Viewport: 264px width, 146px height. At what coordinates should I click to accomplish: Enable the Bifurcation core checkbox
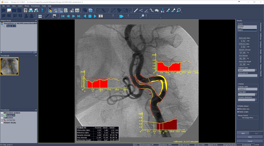click(x=238, y=109)
